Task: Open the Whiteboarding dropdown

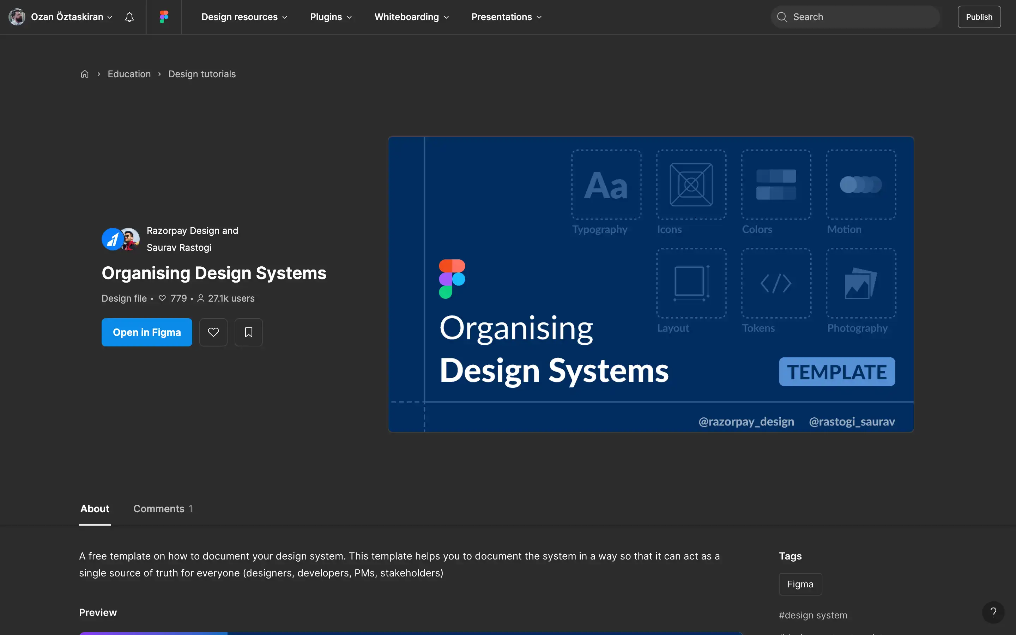Action: tap(411, 17)
